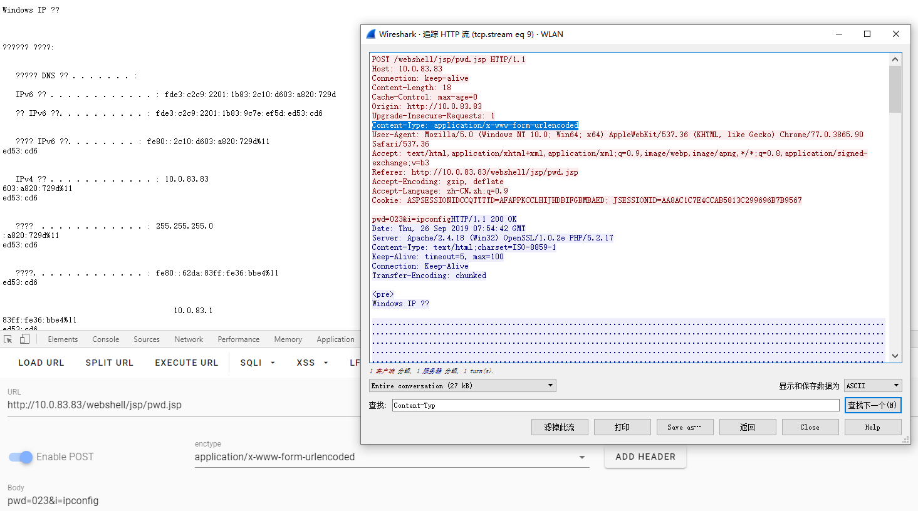Click the Save as button
This screenshot has width=918, height=511.
click(685, 427)
